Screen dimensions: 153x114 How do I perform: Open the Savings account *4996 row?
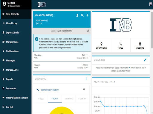click(x=62, y=66)
